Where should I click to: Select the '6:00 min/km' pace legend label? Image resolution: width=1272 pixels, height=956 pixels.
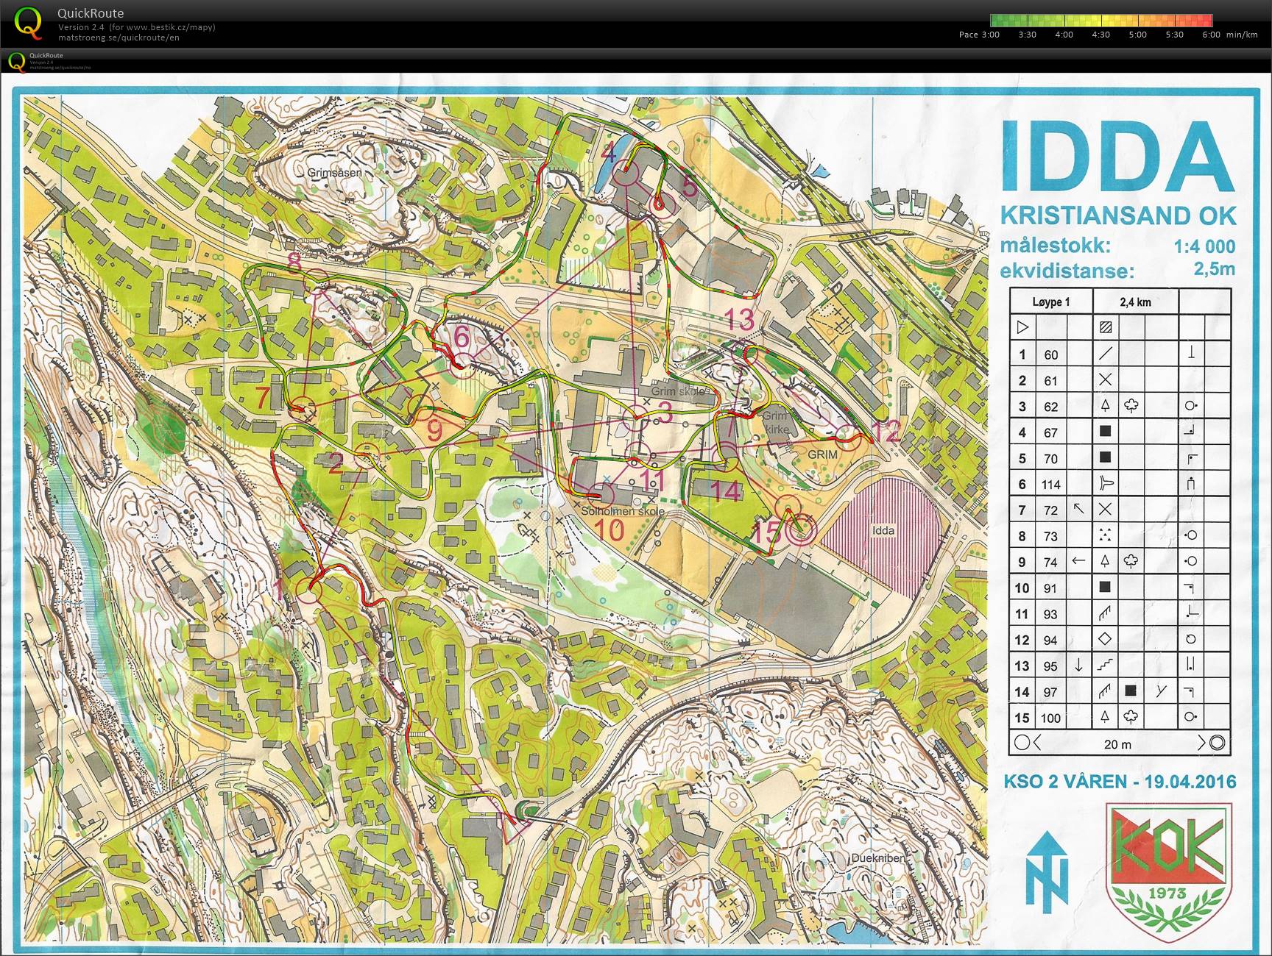pos(1229,35)
